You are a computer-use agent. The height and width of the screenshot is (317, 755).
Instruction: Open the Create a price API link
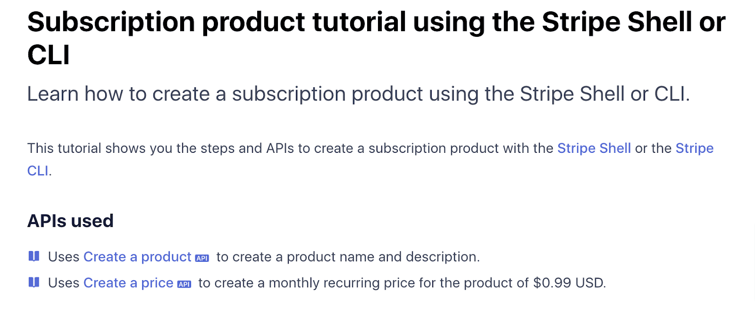(128, 283)
